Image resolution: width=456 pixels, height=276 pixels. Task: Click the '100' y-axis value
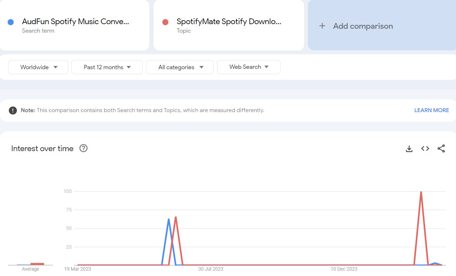point(67,191)
